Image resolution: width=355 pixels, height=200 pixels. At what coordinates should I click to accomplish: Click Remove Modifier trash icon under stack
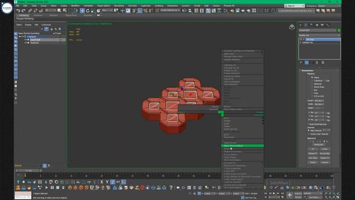(317, 63)
